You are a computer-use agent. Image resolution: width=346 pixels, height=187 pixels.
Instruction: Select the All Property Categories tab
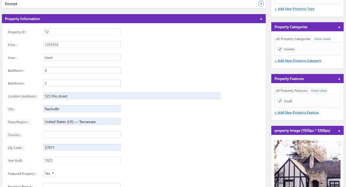pyautogui.click(x=293, y=39)
